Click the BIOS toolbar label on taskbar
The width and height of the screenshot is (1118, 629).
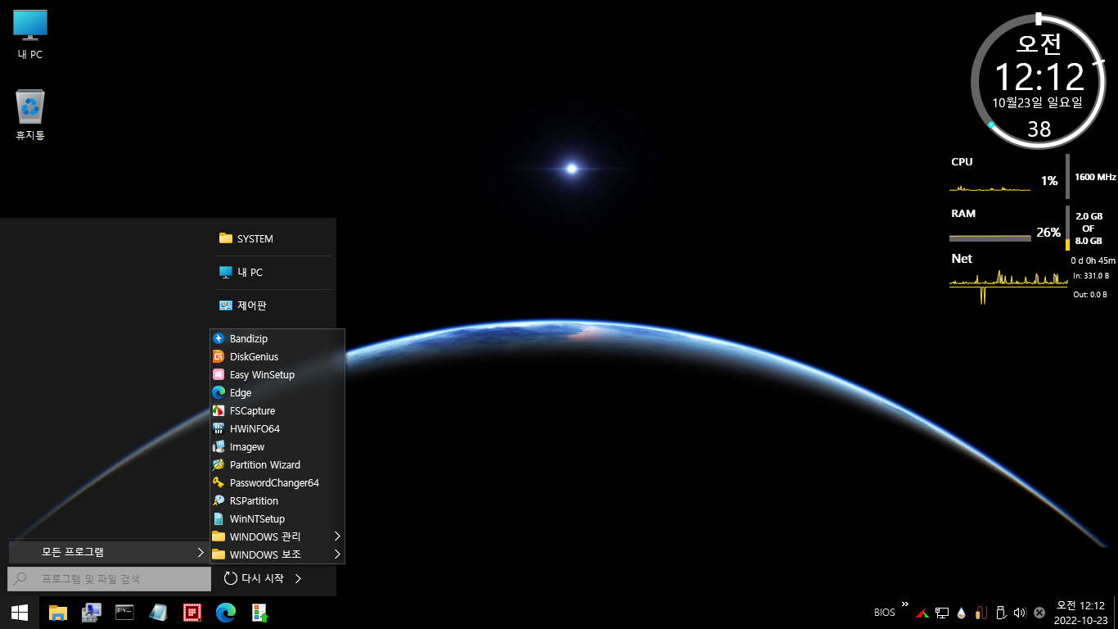click(x=885, y=613)
